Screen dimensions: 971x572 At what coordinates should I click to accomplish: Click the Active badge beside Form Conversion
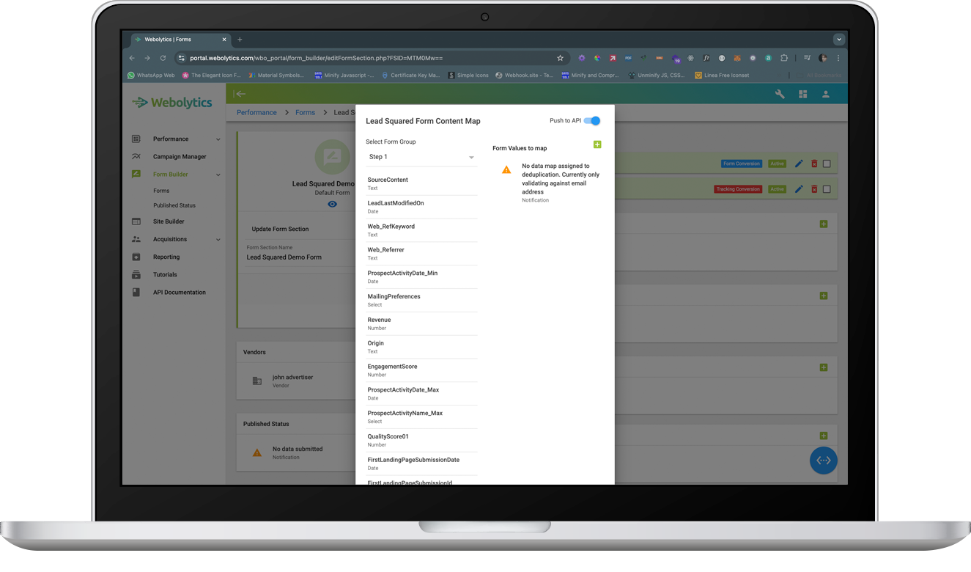(777, 164)
